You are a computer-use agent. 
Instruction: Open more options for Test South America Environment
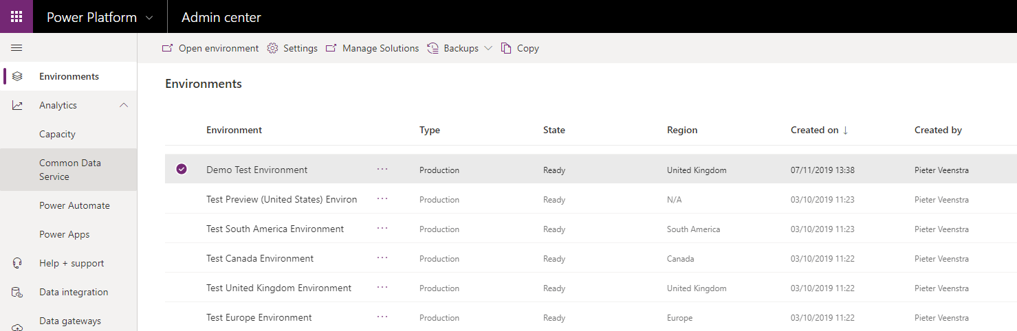(x=382, y=228)
